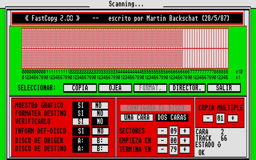Set MUESTRA GRAFICO to NO
The width and height of the screenshot is (256, 160).
100,106
